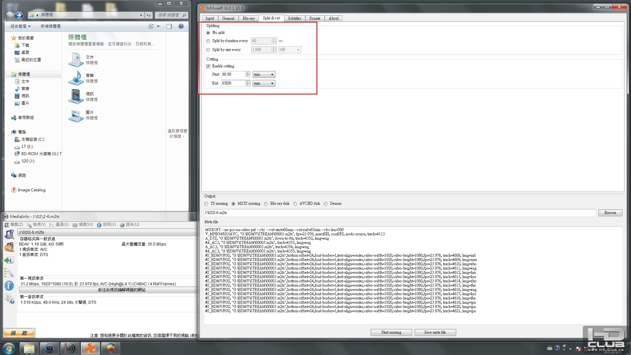
Task: Open the Start time unit dropdown
Action: (264, 75)
